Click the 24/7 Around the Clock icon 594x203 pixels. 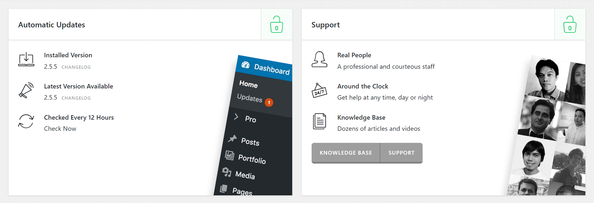pos(319,91)
